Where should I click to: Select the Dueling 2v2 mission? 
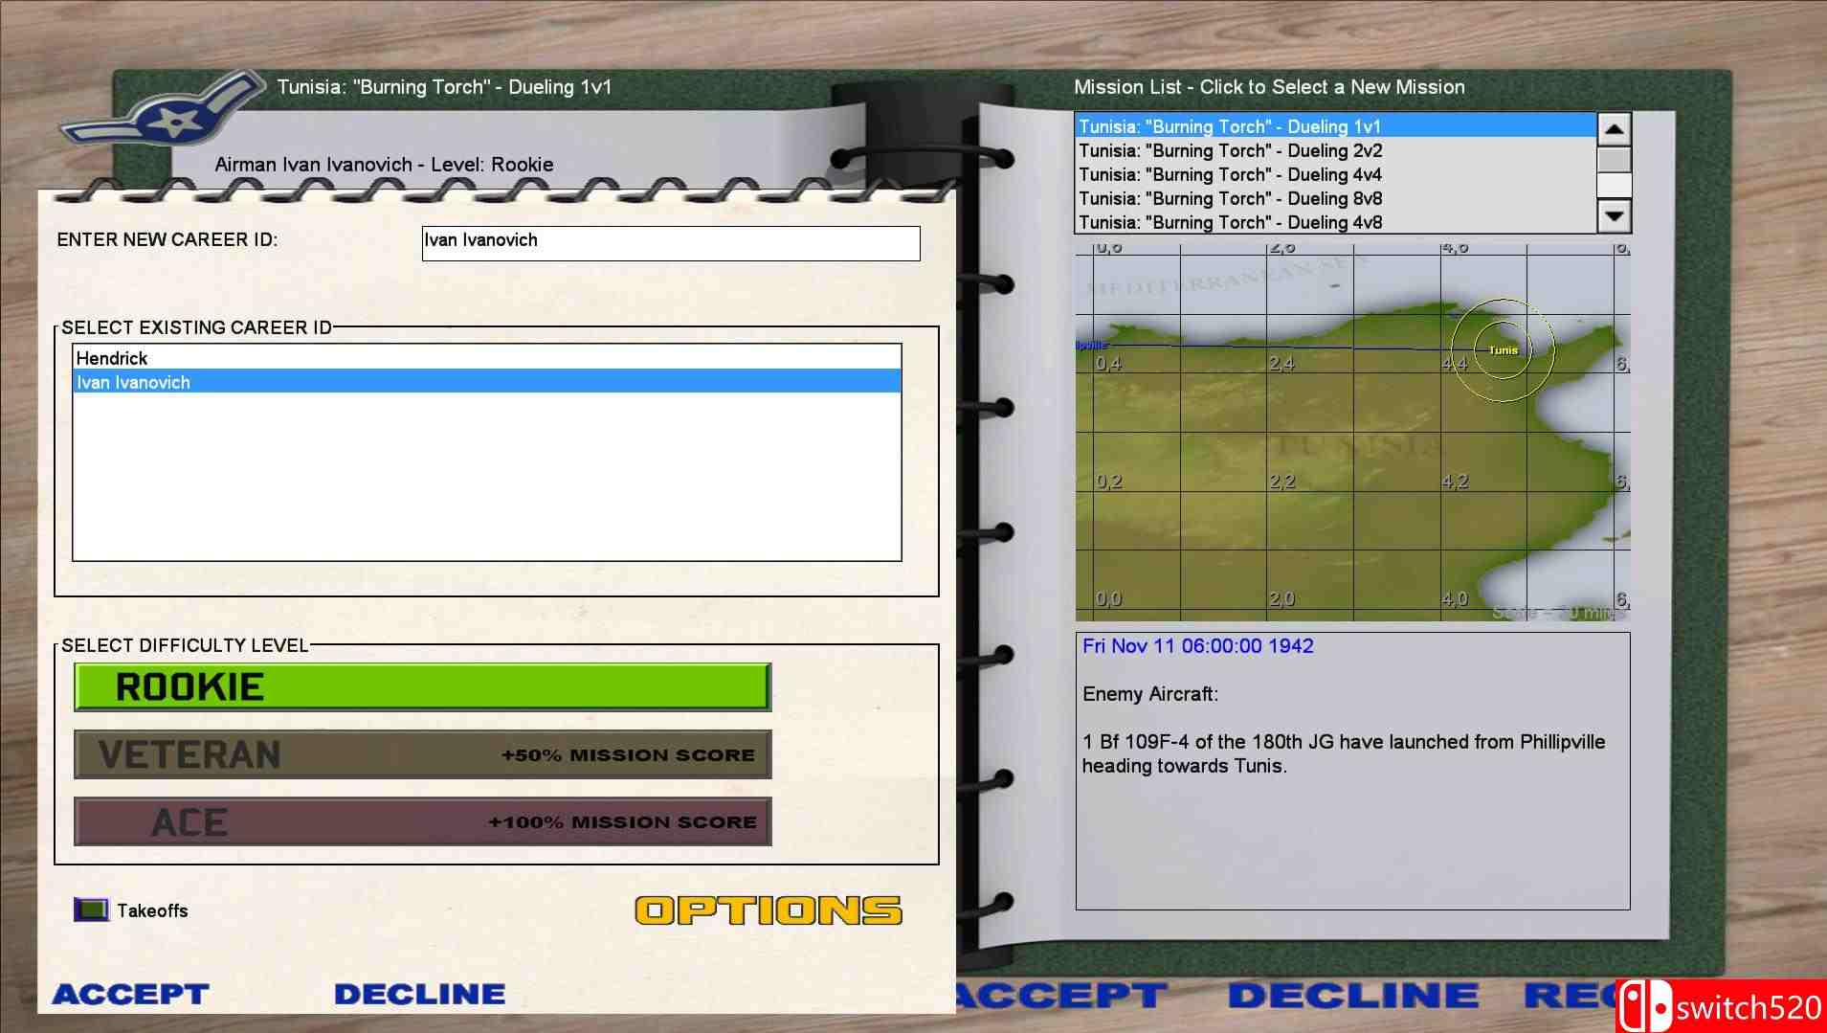(1230, 151)
